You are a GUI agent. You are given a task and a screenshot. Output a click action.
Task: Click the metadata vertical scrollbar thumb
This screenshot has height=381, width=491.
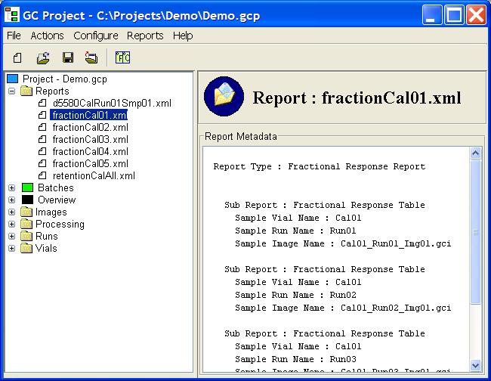pos(475,231)
